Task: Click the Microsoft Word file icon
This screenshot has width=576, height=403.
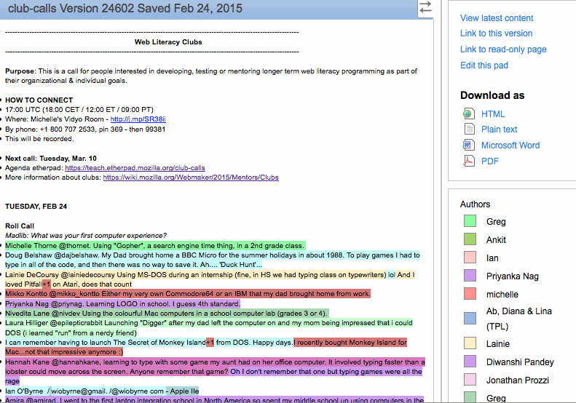Action: [469, 145]
